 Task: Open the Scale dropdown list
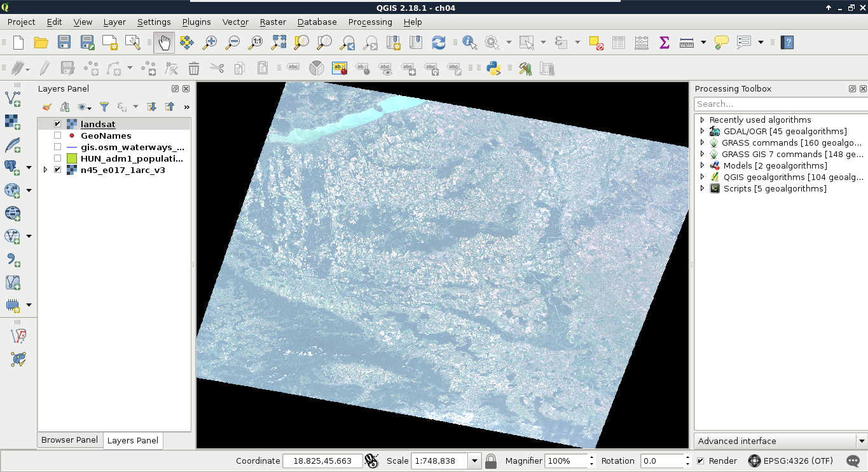(x=474, y=461)
